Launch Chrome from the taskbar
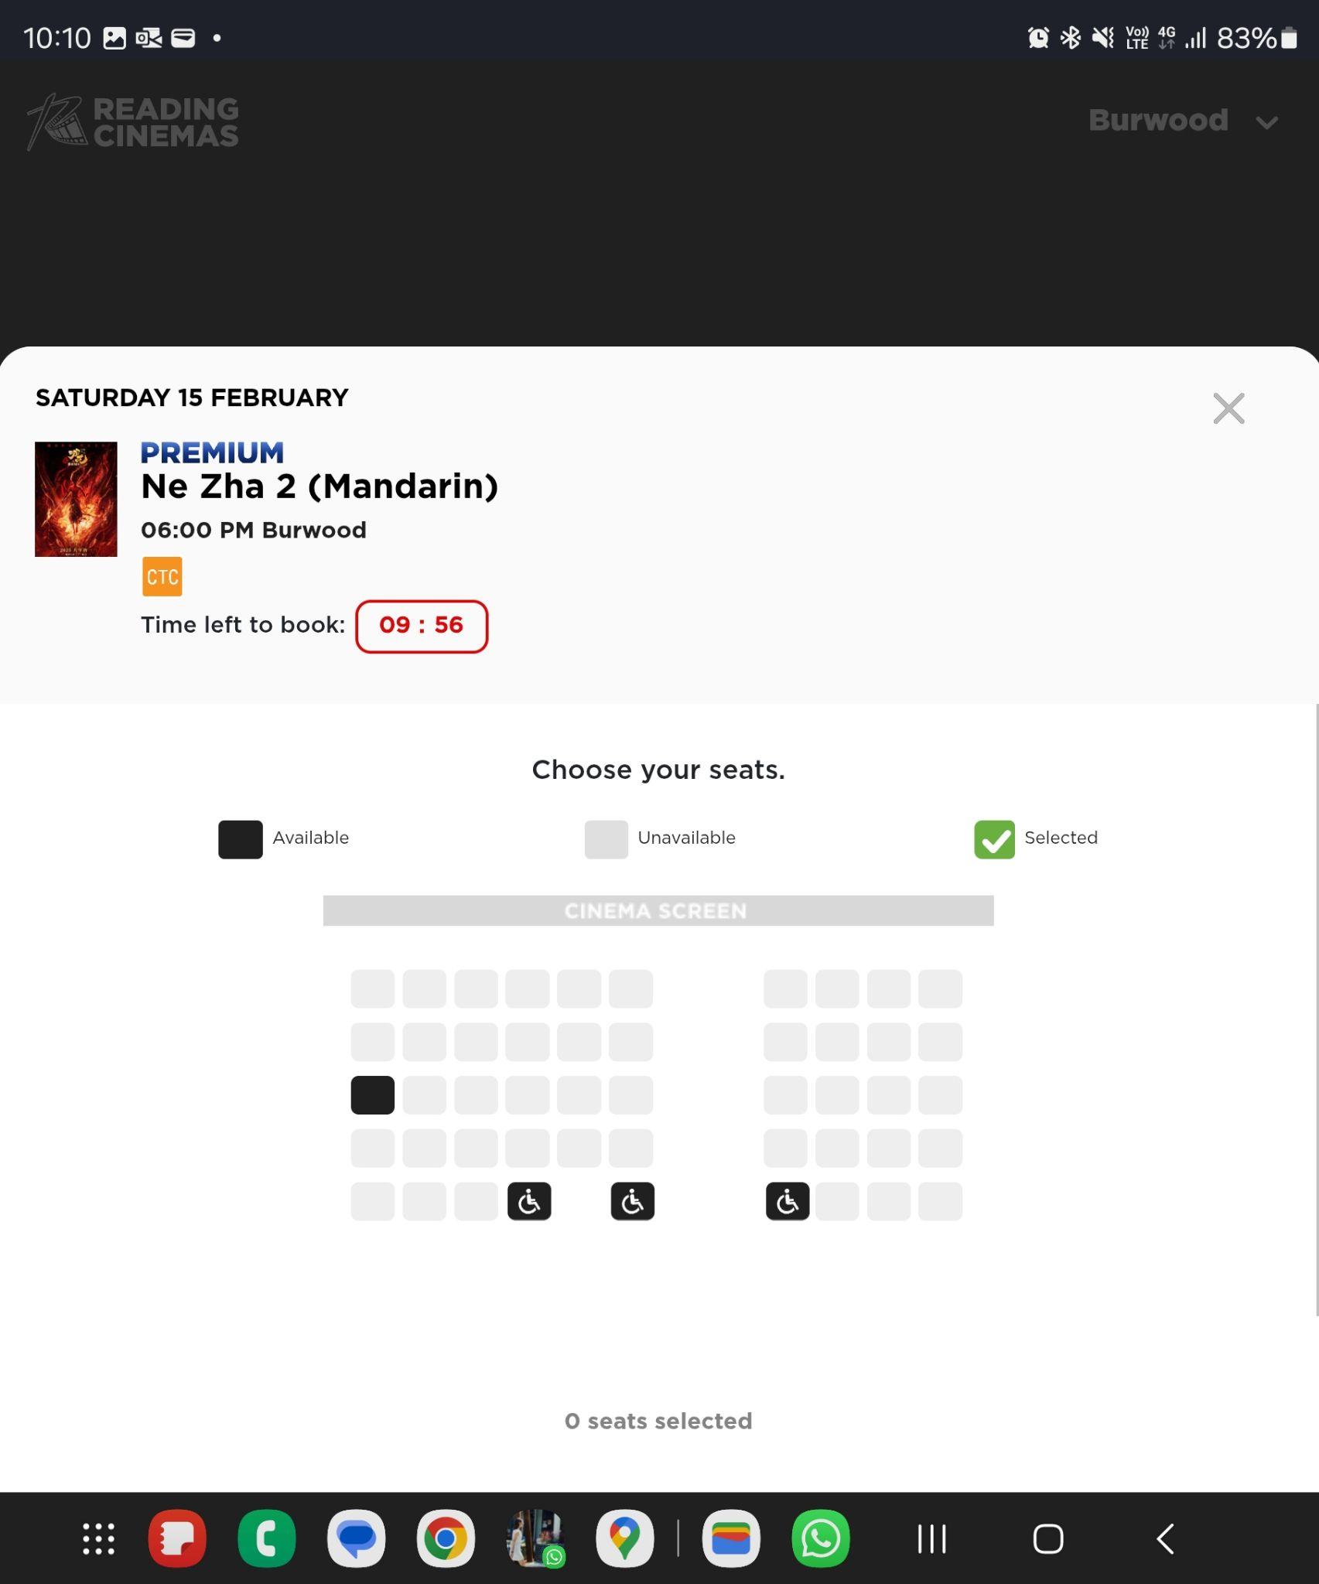 click(446, 1538)
